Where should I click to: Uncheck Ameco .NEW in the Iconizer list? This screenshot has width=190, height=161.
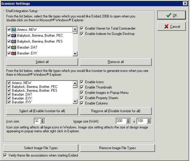pos(9,83)
